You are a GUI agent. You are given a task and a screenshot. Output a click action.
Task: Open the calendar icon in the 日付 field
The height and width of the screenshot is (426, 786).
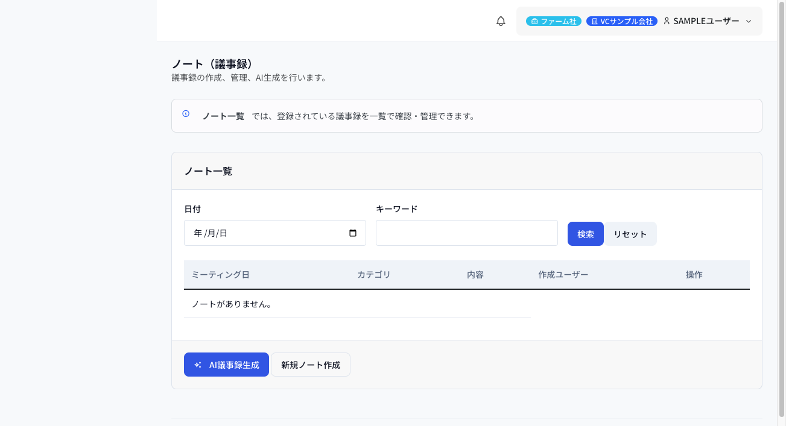[x=353, y=233]
